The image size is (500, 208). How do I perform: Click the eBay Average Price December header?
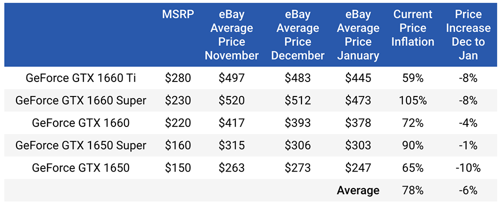(297, 35)
